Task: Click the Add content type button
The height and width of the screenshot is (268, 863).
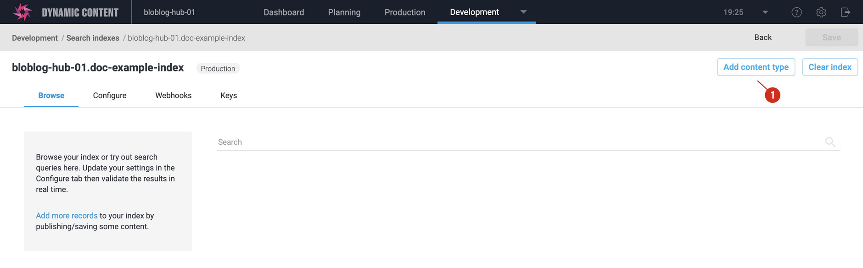Action: 756,67
